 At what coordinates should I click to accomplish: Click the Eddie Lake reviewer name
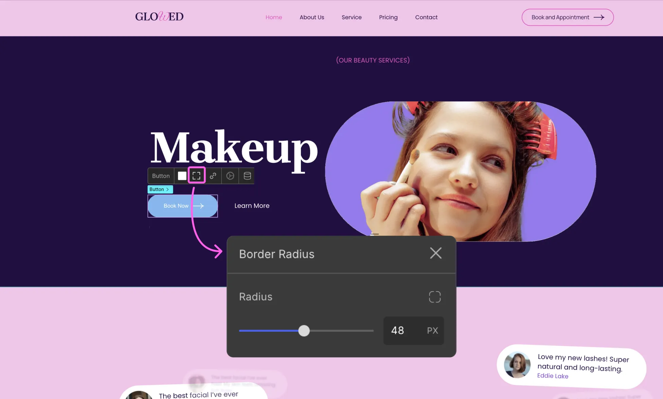tap(553, 376)
